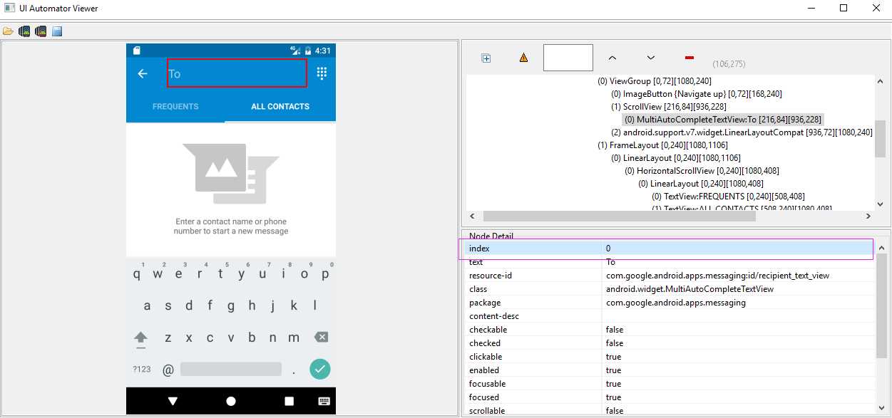The width and height of the screenshot is (892, 418).
Task: Click the Android recents square button
Action: click(289, 402)
